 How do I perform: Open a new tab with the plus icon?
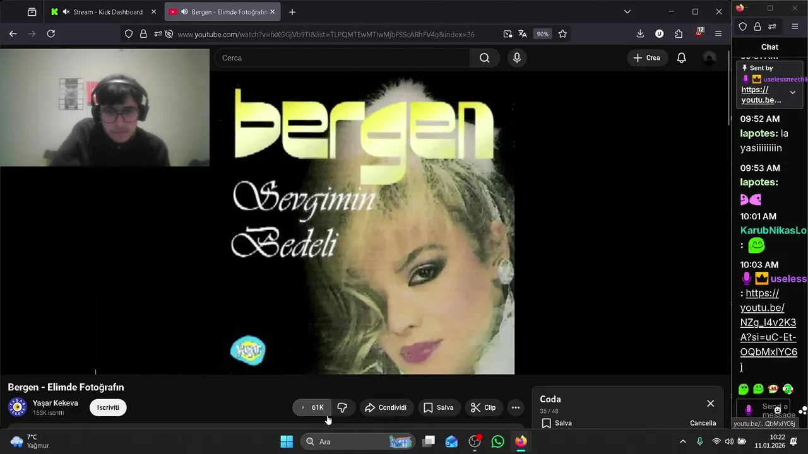click(292, 12)
